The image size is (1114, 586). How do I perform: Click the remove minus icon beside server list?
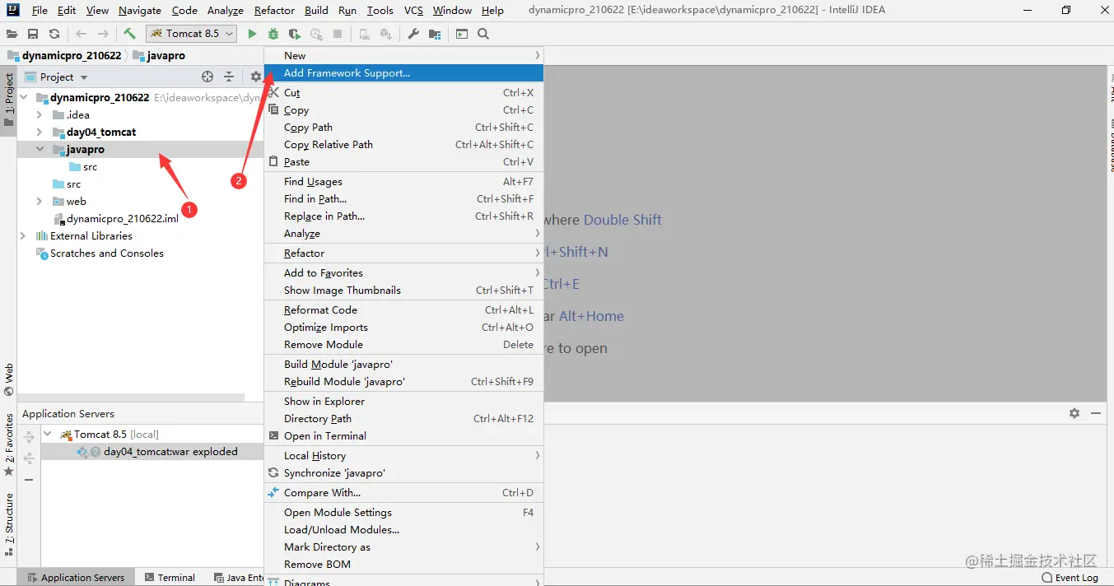point(29,479)
